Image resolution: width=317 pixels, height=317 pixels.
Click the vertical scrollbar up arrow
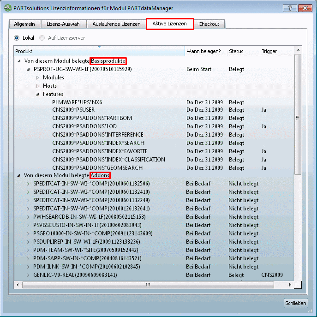pyautogui.click(x=298, y=50)
